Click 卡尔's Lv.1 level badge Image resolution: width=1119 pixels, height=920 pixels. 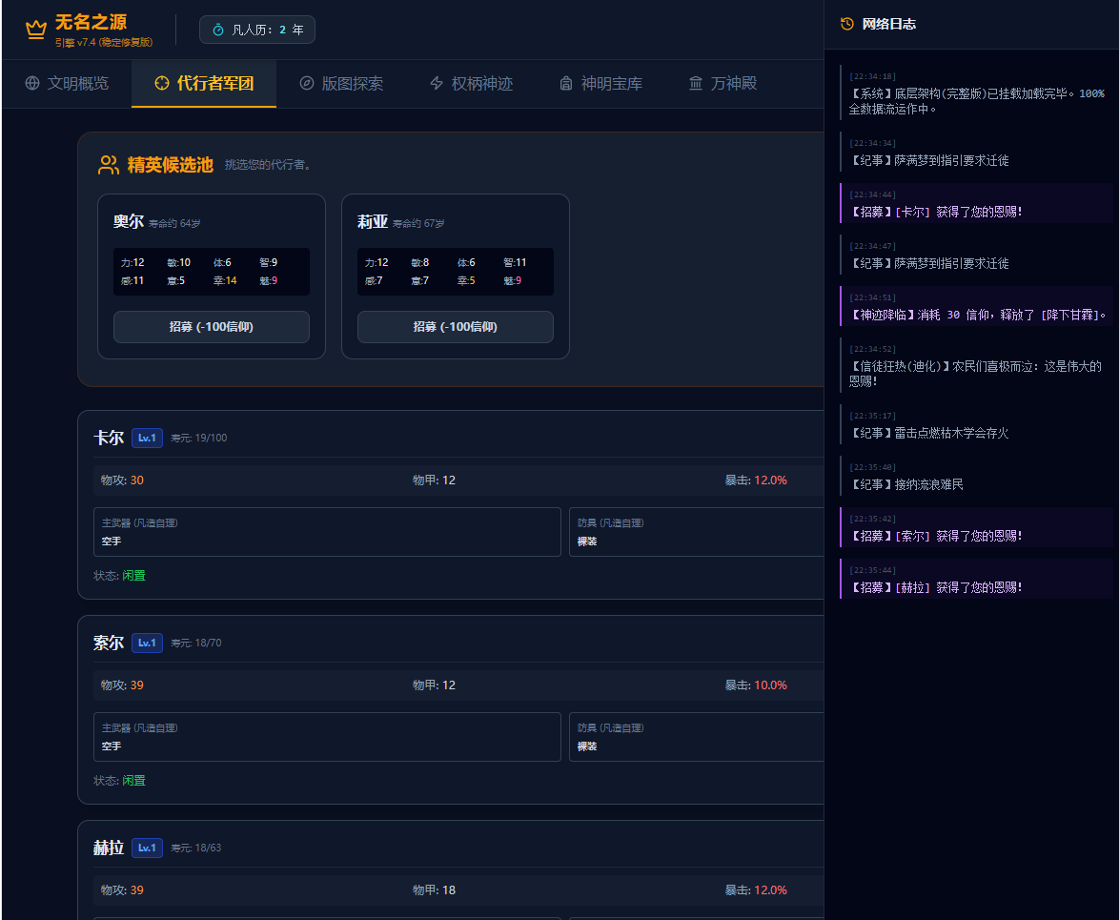pyautogui.click(x=147, y=439)
